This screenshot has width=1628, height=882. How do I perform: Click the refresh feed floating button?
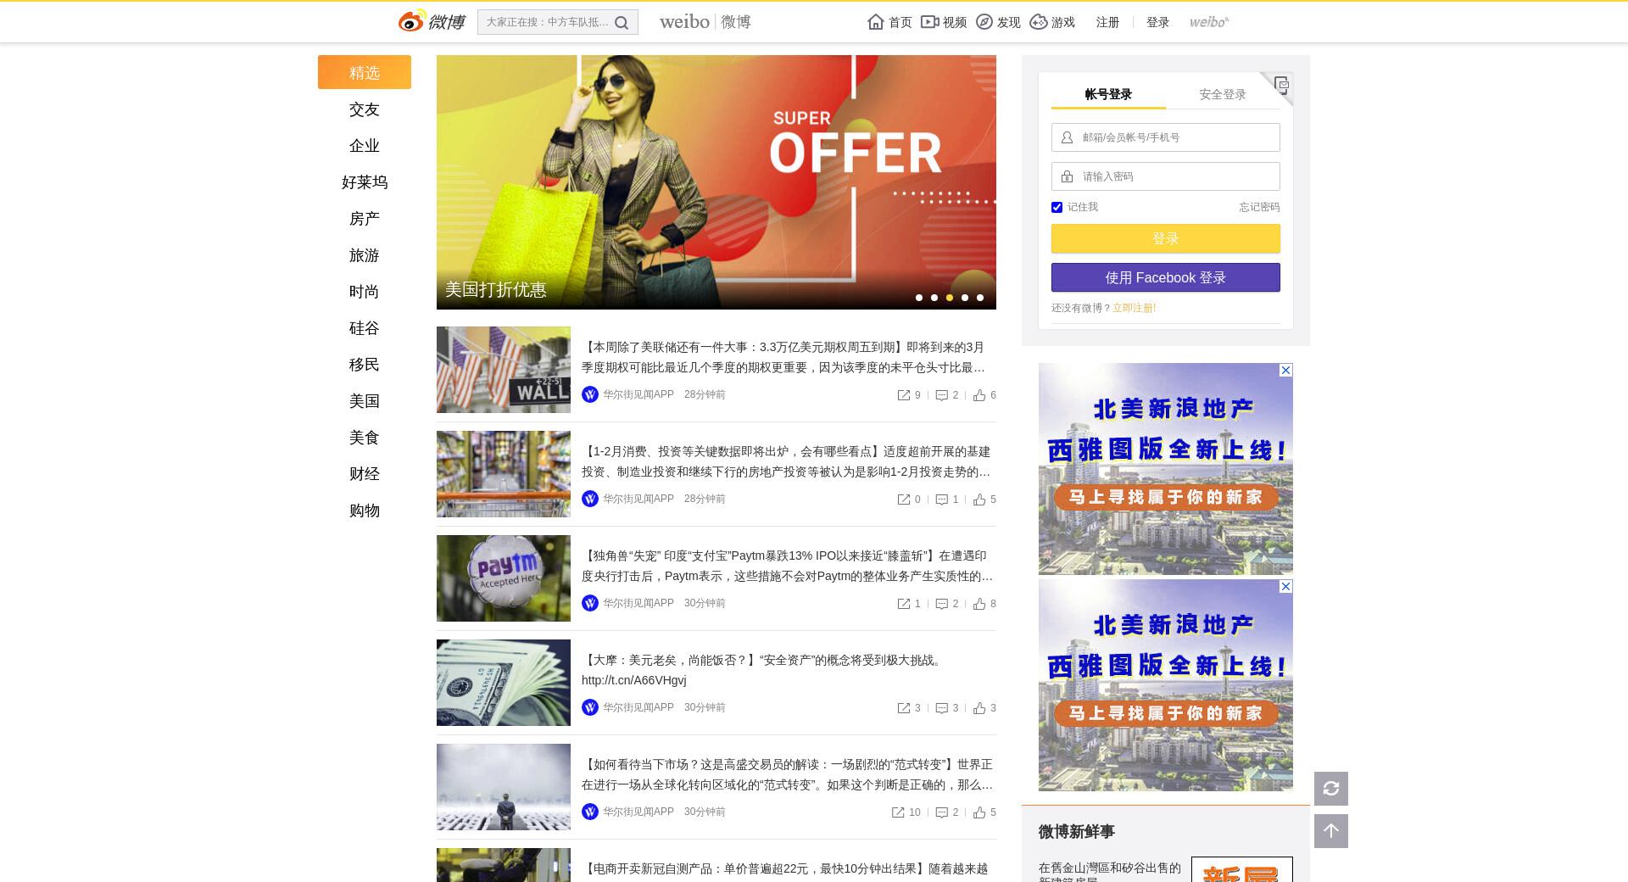1331,789
